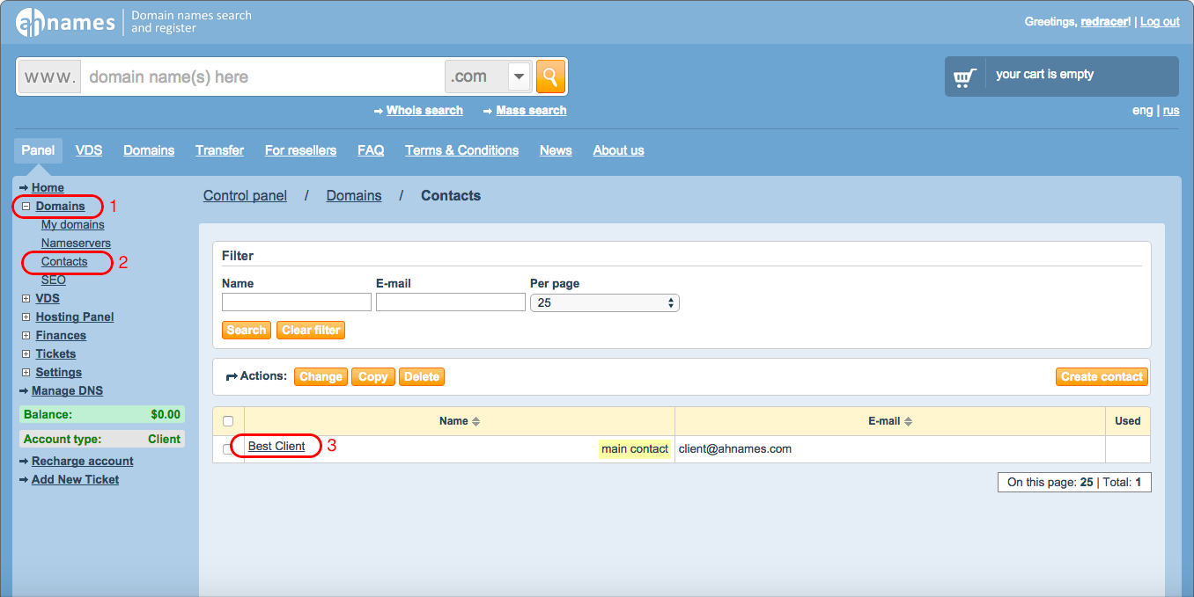This screenshot has height=597, width=1194.
Task: Open the .com domain extension dropdown
Action: click(520, 76)
